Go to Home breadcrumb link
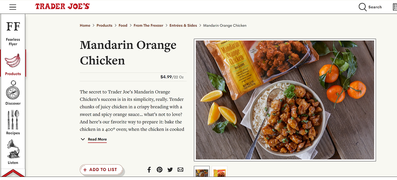Screen dimensions: 397x180 pyautogui.click(x=85, y=25)
